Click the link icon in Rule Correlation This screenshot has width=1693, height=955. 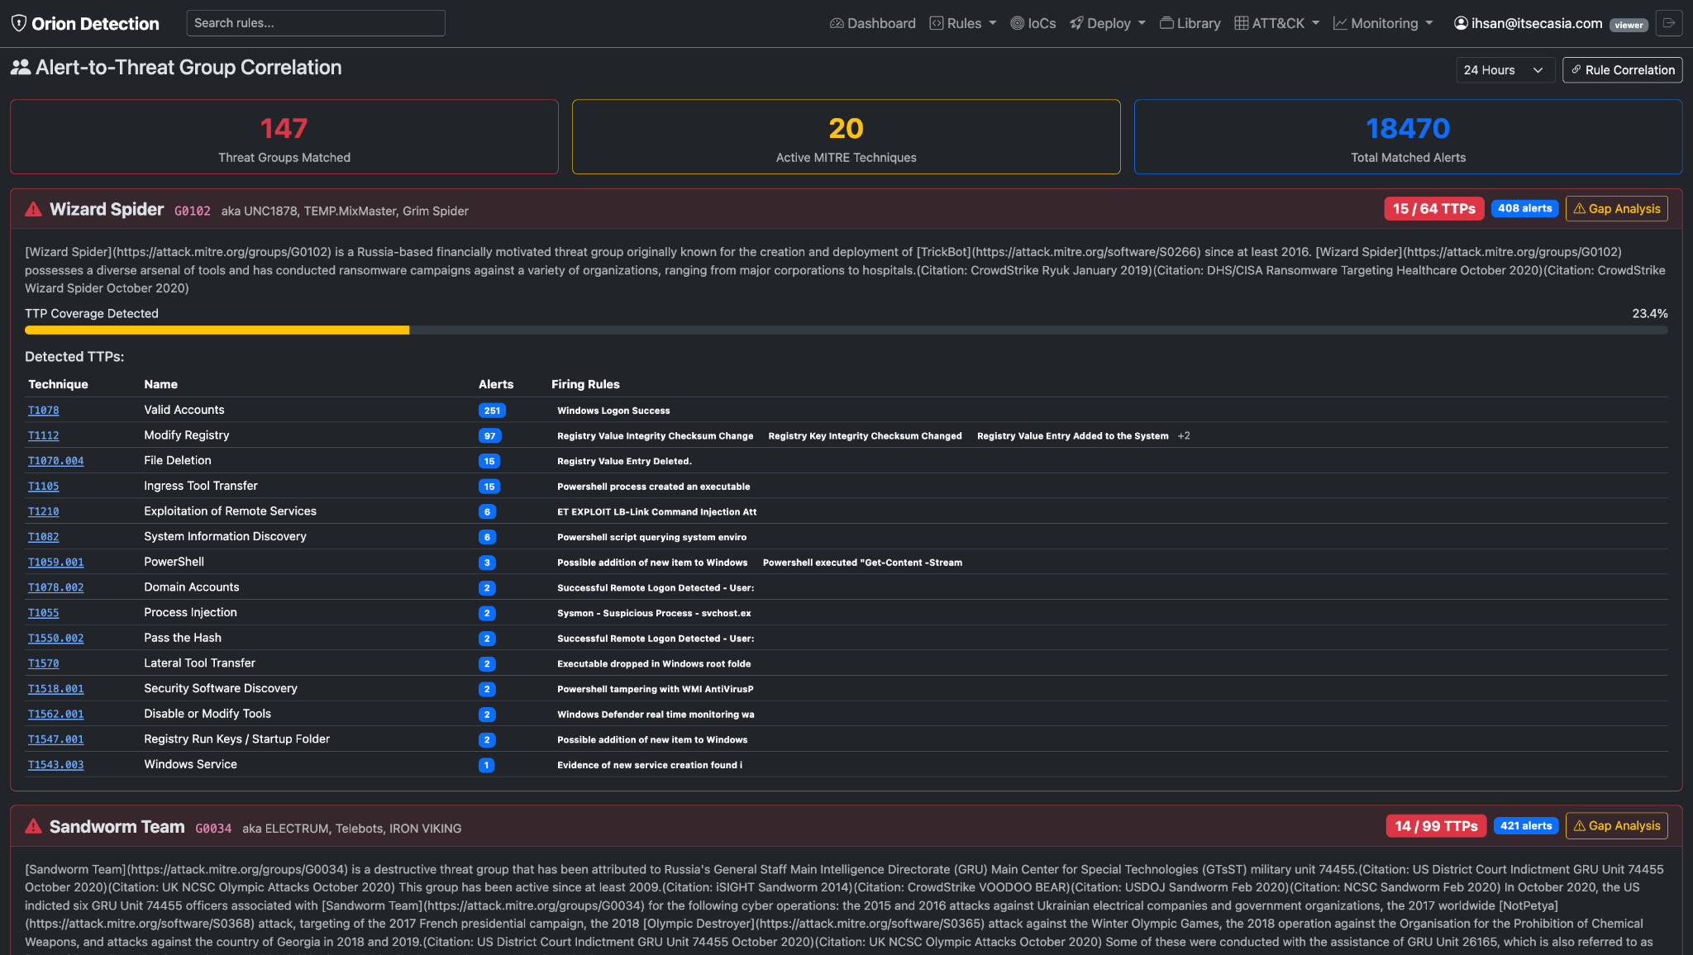click(1576, 70)
